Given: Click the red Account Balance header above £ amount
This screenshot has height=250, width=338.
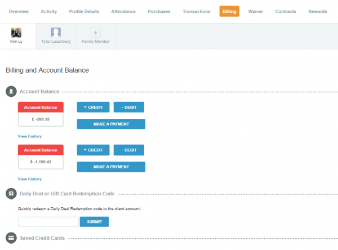Looking at the screenshot, I should [x=41, y=107].
